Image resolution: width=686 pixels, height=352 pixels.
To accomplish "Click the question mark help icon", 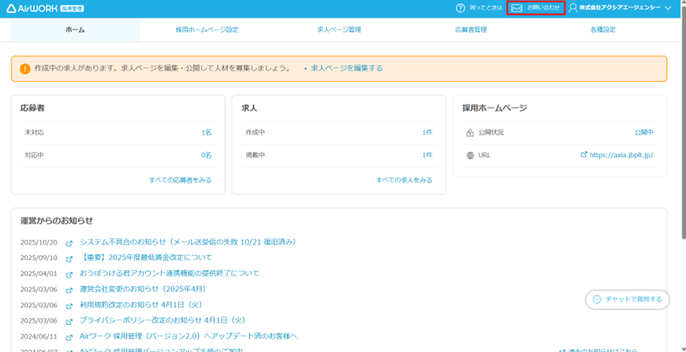I will click(461, 8).
